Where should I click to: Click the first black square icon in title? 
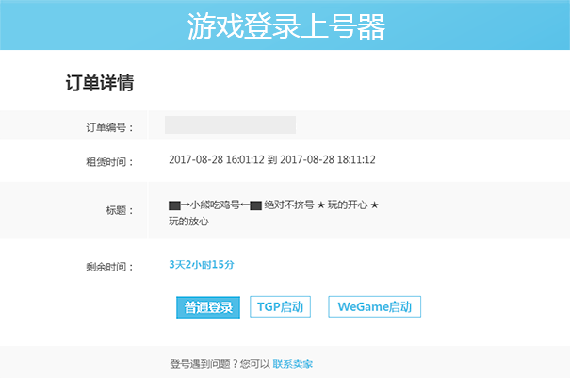174,205
